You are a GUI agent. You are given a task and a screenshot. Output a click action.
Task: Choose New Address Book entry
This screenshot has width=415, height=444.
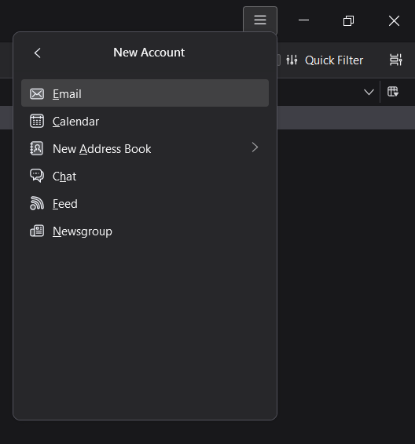coord(145,148)
